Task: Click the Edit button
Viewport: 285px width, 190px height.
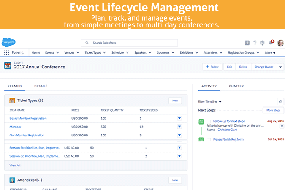Action: tap(230, 67)
